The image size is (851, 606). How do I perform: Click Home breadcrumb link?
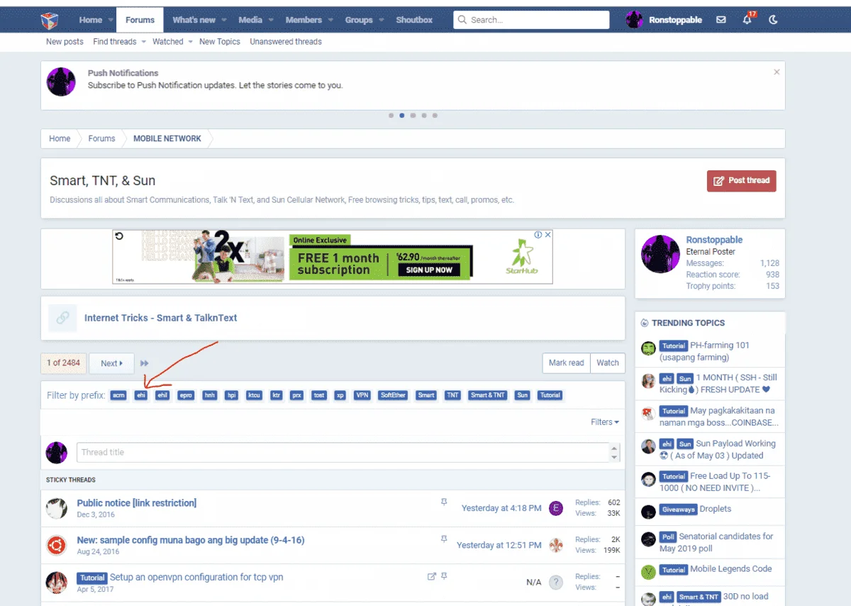click(x=60, y=138)
